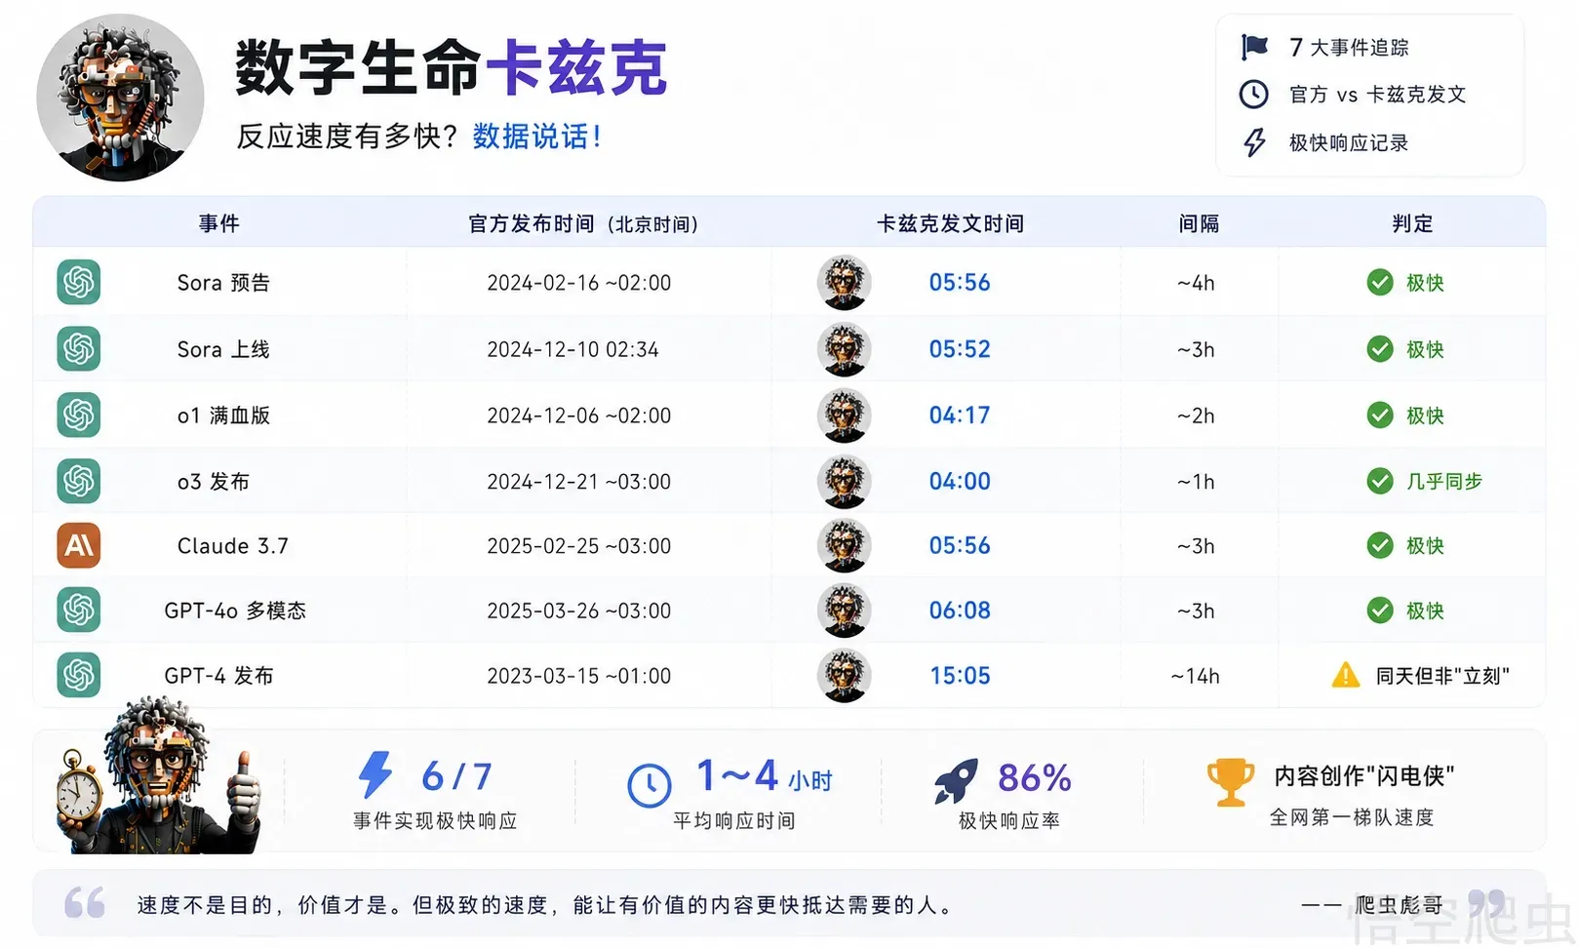This screenshot has width=1579, height=948.
Task: Click the date 2024-12-10 02:34
Action: click(573, 349)
